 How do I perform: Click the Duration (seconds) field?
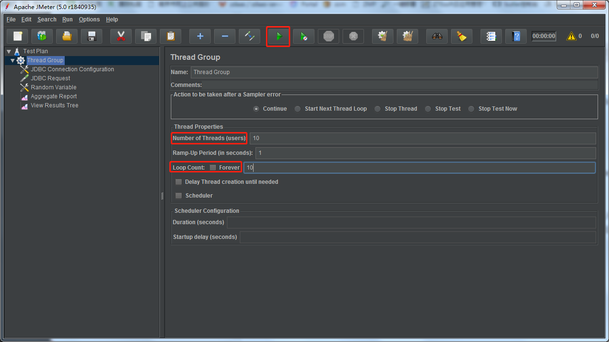[x=412, y=222]
